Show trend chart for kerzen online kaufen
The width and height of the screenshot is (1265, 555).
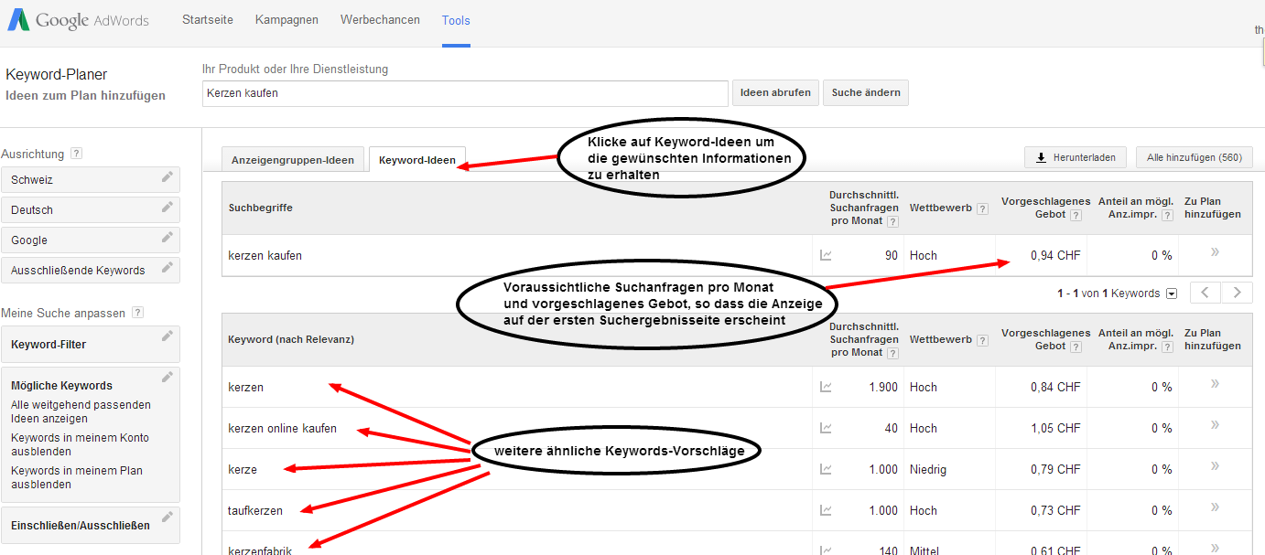[x=826, y=428]
